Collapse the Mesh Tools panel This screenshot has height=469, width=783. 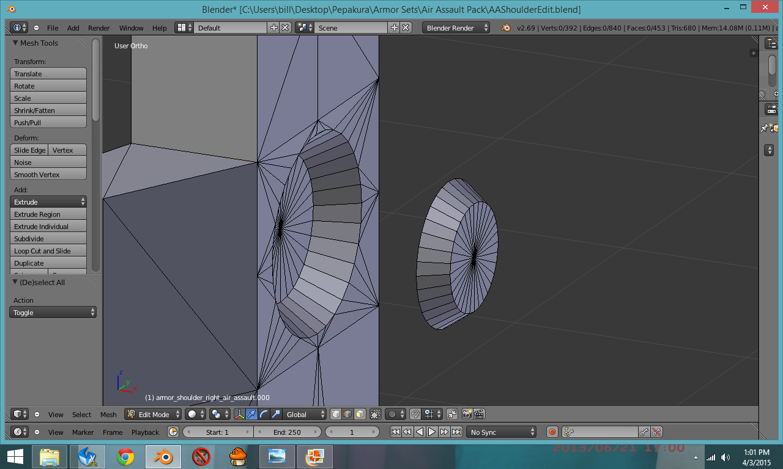click(x=16, y=43)
